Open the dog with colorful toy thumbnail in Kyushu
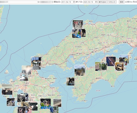This screenshot has width=137, height=113. (x=46, y=103)
